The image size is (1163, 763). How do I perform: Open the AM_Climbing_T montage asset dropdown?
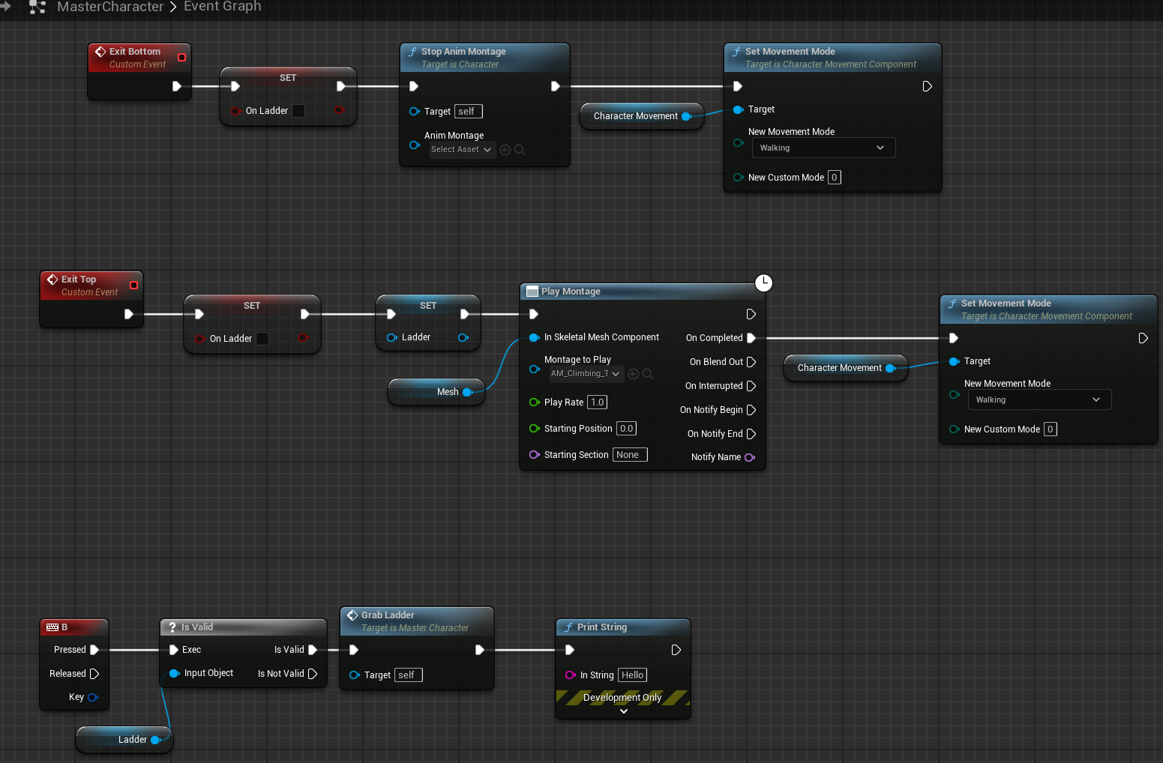pyautogui.click(x=586, y=374)
